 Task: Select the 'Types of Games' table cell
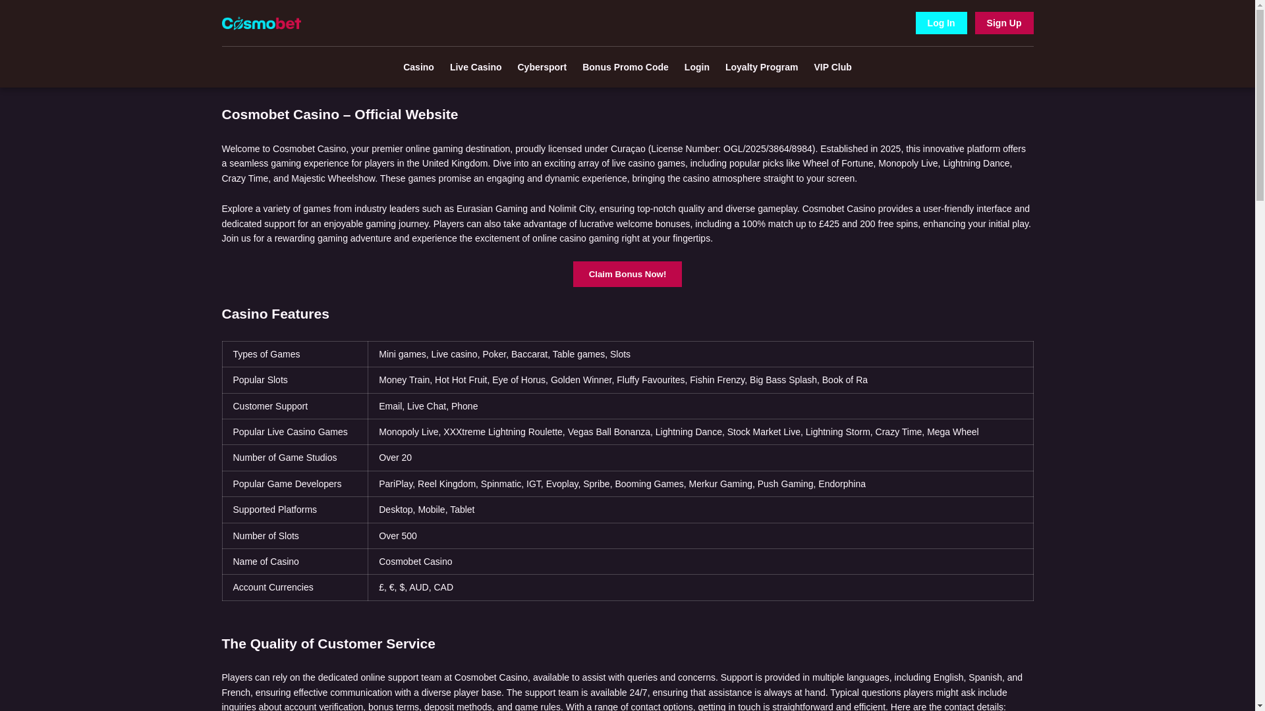295,354
